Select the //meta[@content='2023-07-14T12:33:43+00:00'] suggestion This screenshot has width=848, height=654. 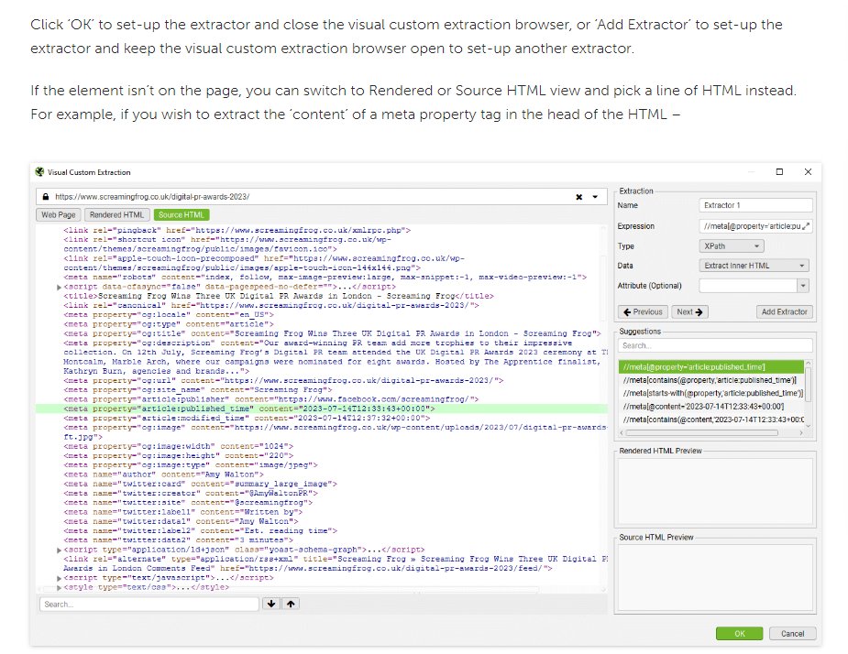pyautogui.click(x=710, y=407)
